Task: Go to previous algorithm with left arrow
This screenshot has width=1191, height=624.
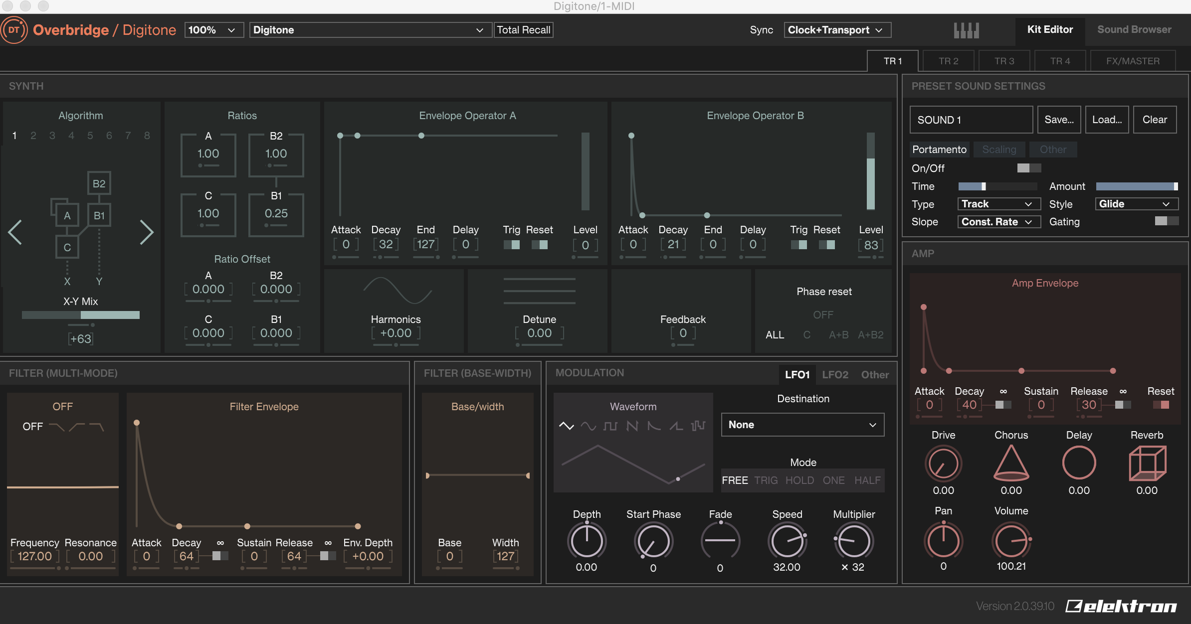Action: coord(15,232)
